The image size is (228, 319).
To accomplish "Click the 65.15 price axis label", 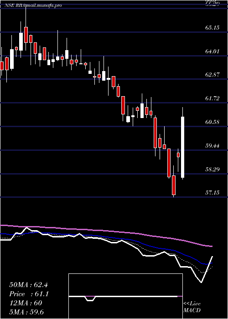I will [x=212, y=27].
